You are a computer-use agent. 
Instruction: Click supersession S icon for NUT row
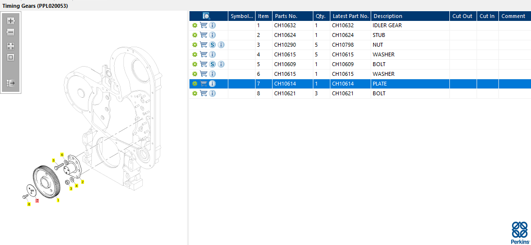(x=212, y=45)
